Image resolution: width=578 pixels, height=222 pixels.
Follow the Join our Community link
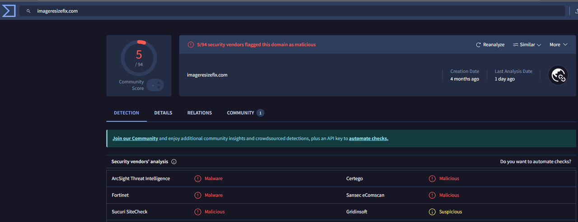[x=135, y=138]
